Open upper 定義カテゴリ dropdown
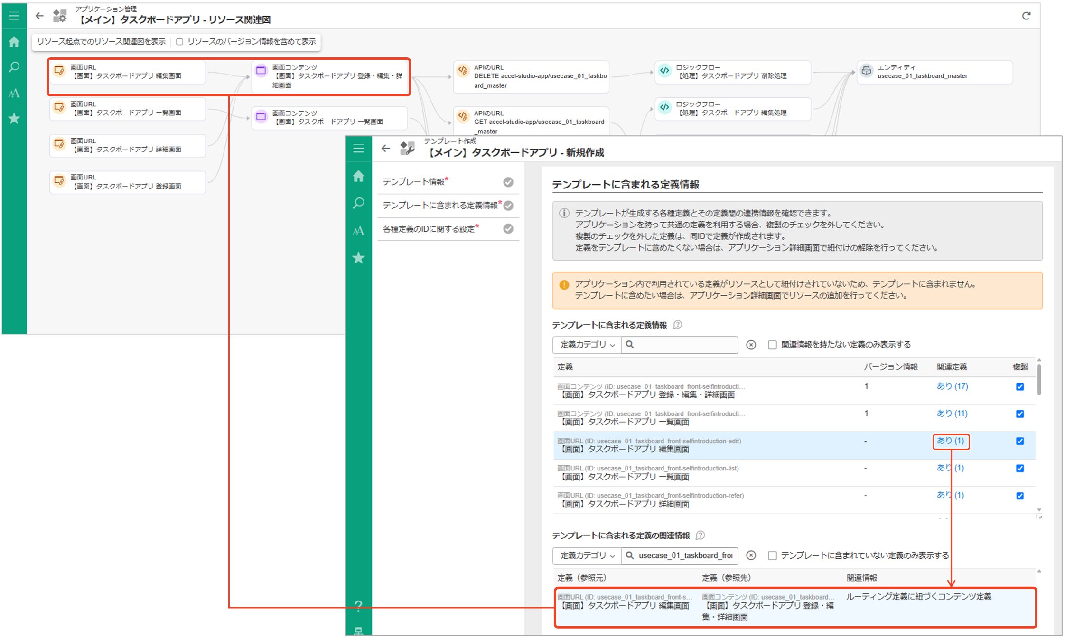1065x639 pixels. coord(587,345)
